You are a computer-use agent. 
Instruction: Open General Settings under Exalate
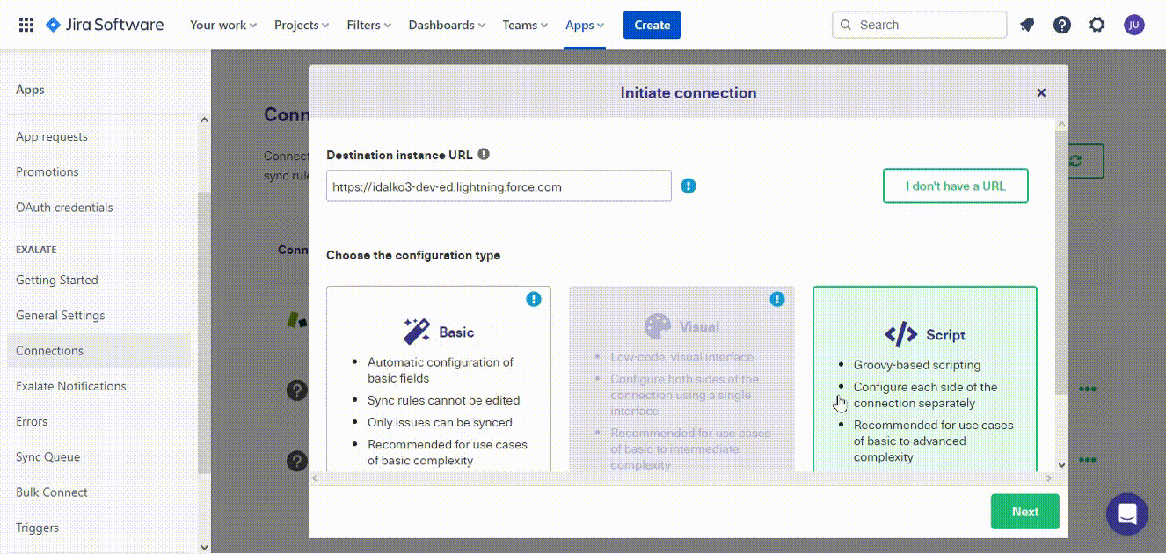click(x=60, y=315)
